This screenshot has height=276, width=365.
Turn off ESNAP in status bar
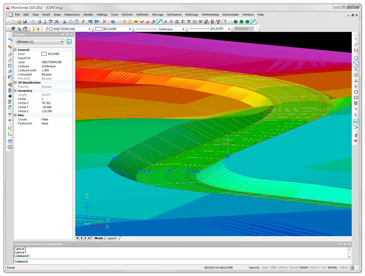tap(304, 268)
